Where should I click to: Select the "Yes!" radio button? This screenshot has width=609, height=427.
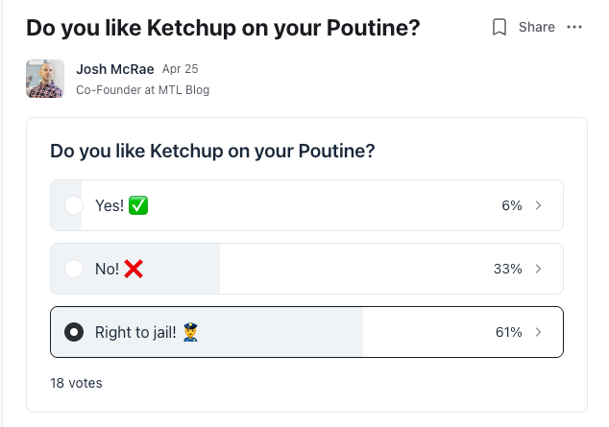point(73,205)
